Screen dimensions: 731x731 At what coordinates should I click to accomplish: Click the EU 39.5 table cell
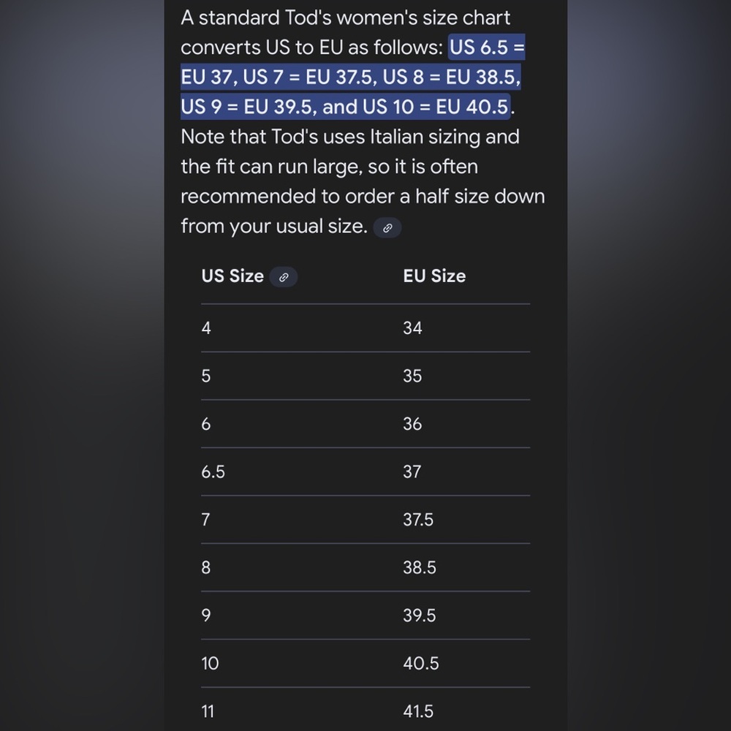[420, 616]
